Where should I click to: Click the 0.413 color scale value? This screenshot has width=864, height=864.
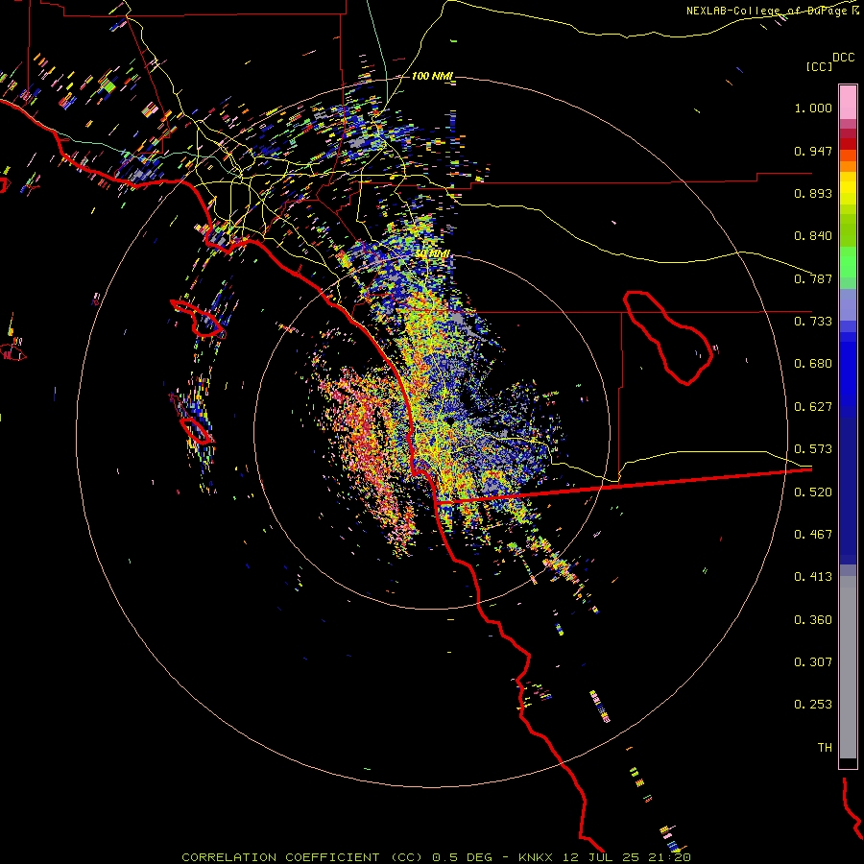pyautogui.click(x=813, y=577)
